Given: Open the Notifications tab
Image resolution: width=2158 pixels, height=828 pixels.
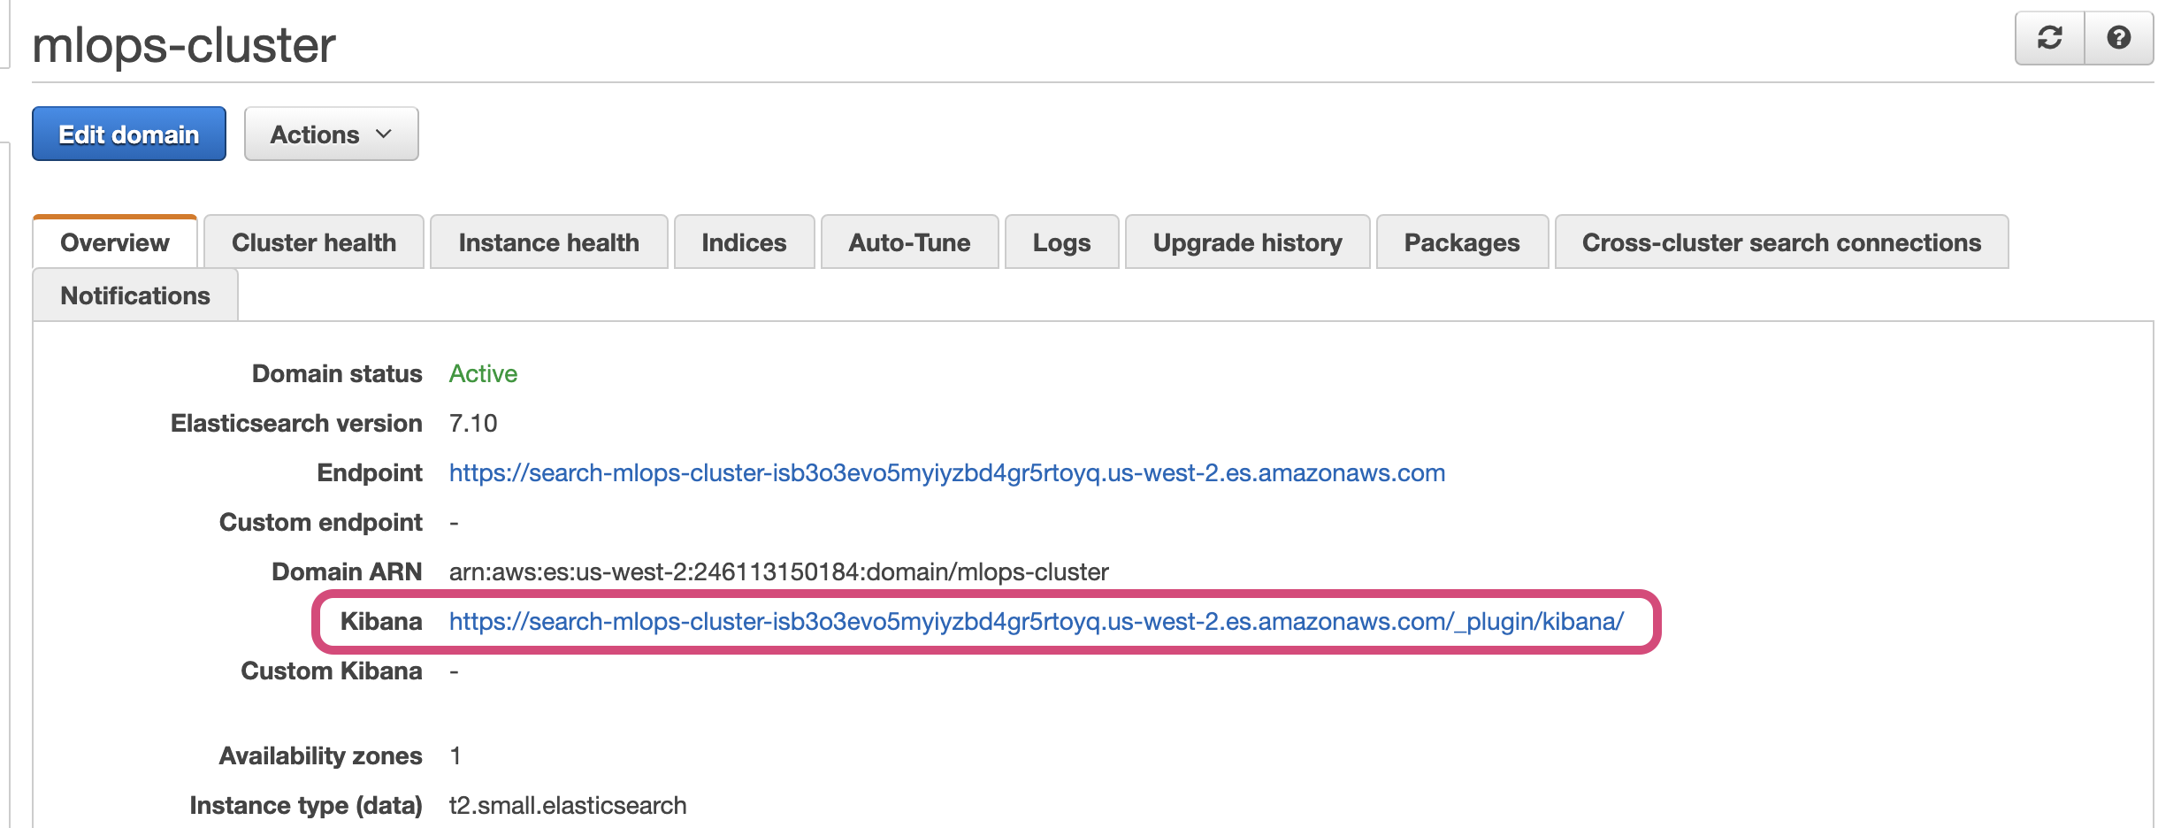Looking at the screenshot, I should [x=135, y=295].
